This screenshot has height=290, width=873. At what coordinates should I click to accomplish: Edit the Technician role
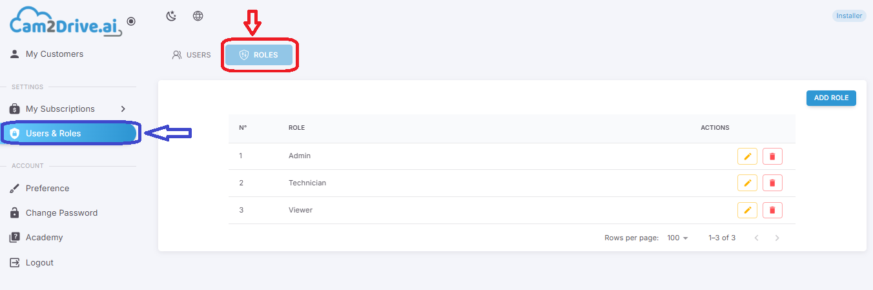(747, 183)
